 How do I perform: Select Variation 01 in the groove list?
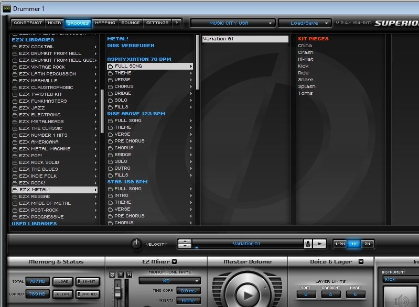tap(245, 39)
